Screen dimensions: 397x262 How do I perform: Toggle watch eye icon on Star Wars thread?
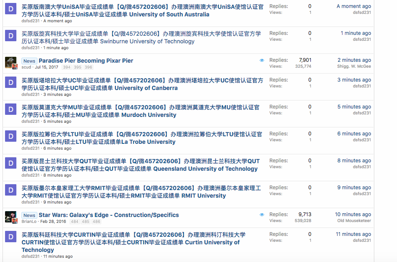[x=262, y=214]
